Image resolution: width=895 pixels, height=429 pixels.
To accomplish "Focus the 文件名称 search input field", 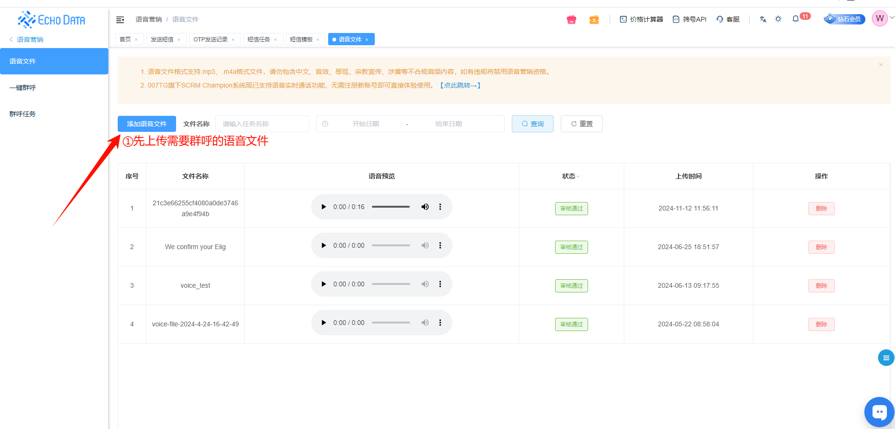I will [262, 124].
